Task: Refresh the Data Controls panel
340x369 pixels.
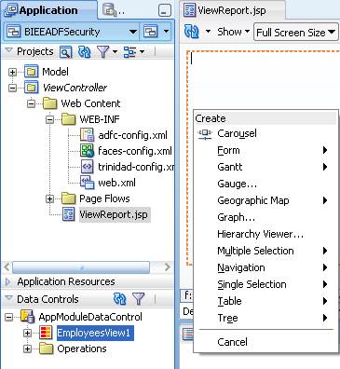Action: (x=119, y=299)
